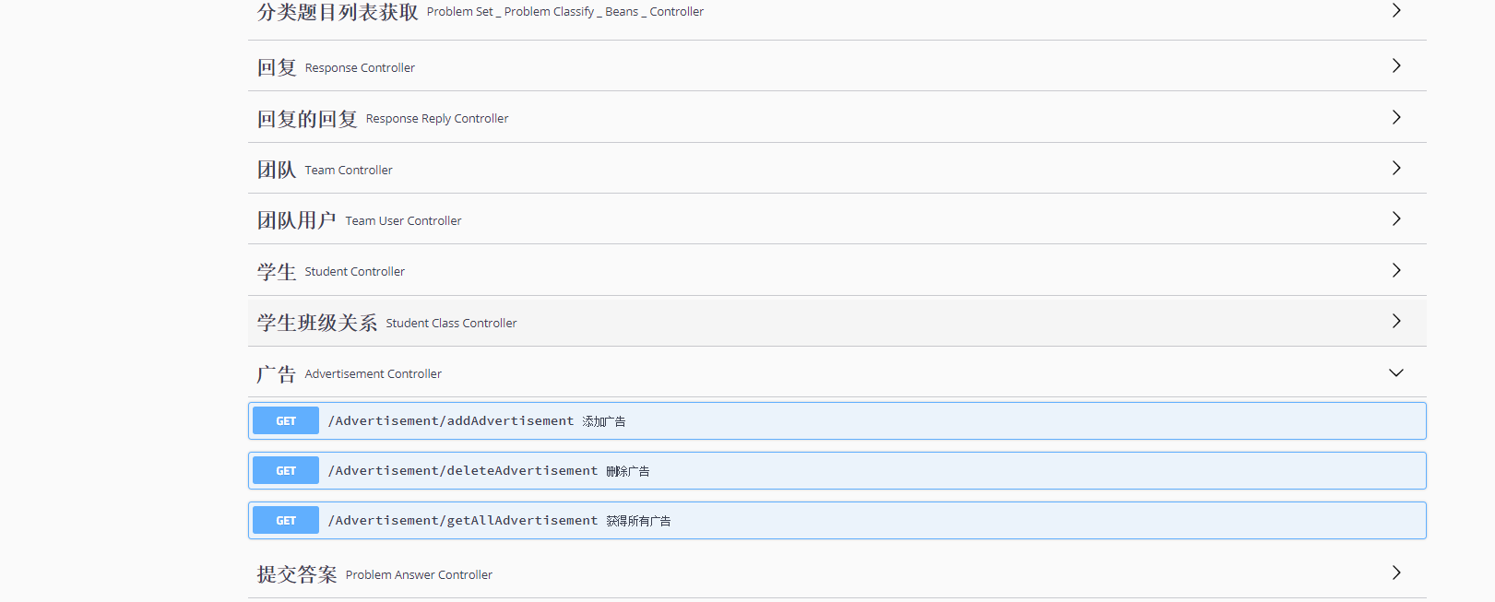Viewport: 1495px width, 602px height.
Task: Expand the Problem Set Problem Classify Beans Controller chevron
Action: coord(1396,10)
